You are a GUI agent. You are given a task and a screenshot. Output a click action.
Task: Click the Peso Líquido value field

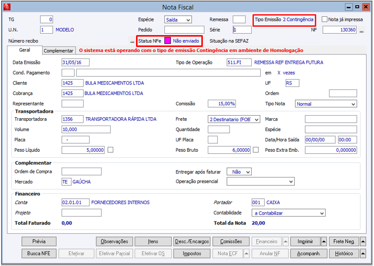(x=83, y=150)
